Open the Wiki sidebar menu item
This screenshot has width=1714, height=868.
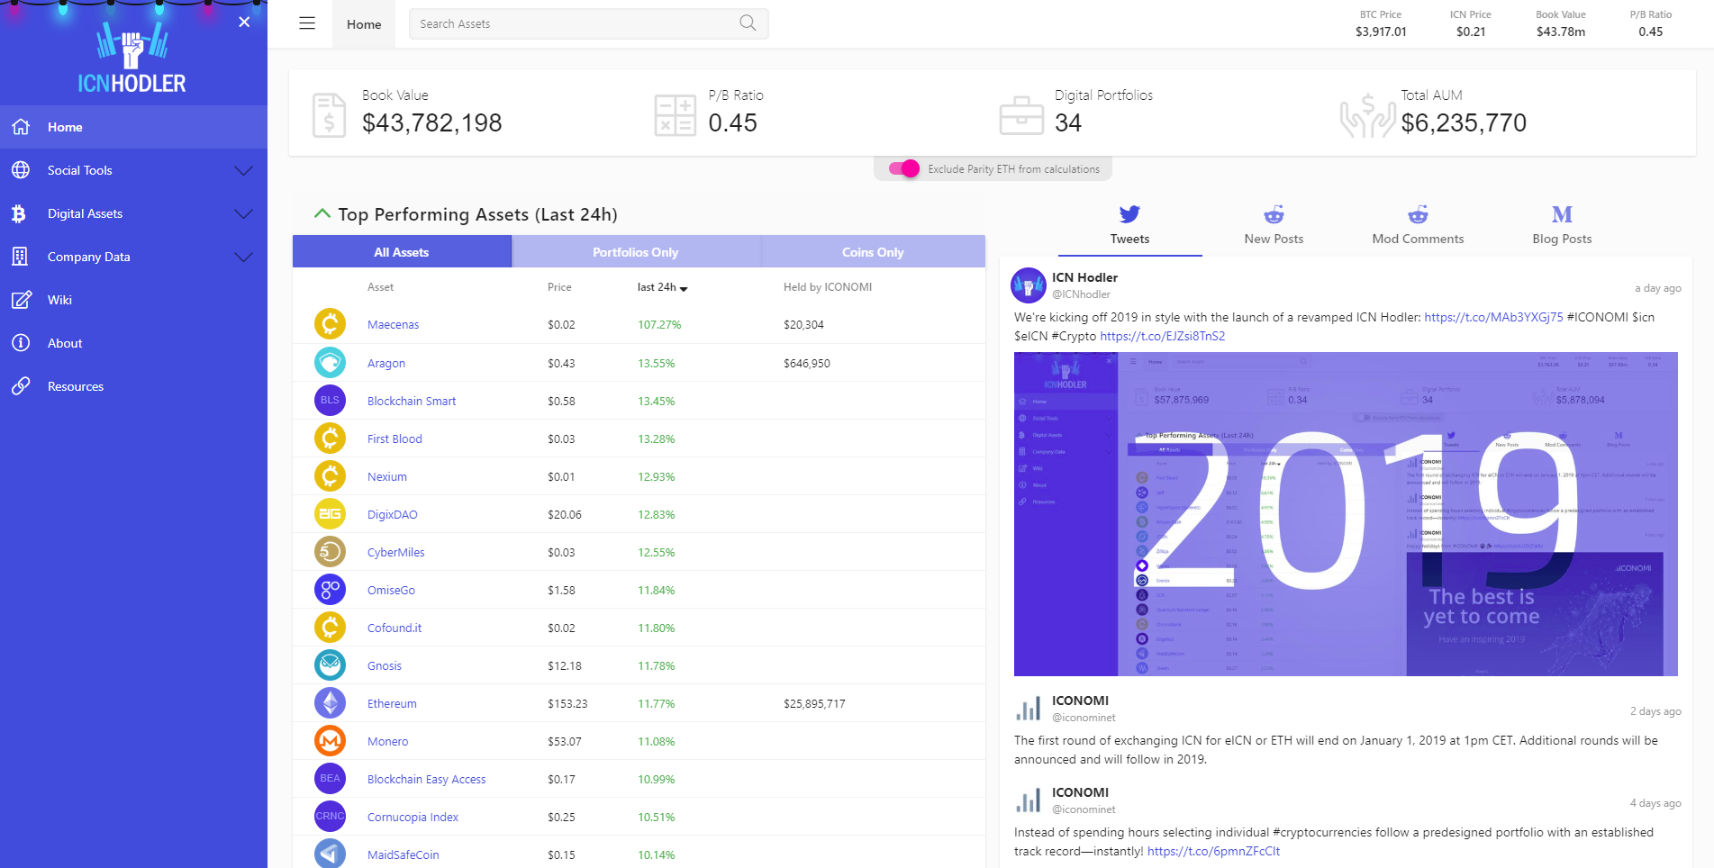(x=133, y=300)
